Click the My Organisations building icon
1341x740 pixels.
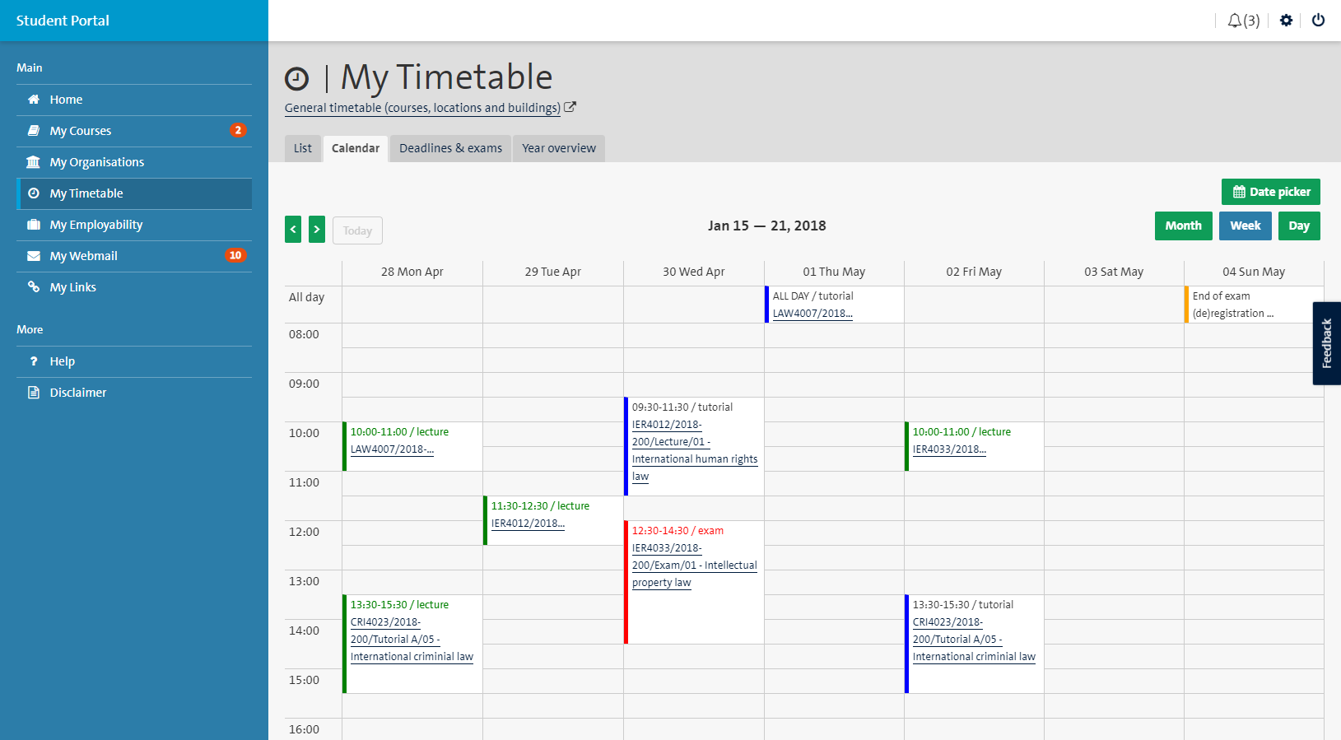(34, 162)
